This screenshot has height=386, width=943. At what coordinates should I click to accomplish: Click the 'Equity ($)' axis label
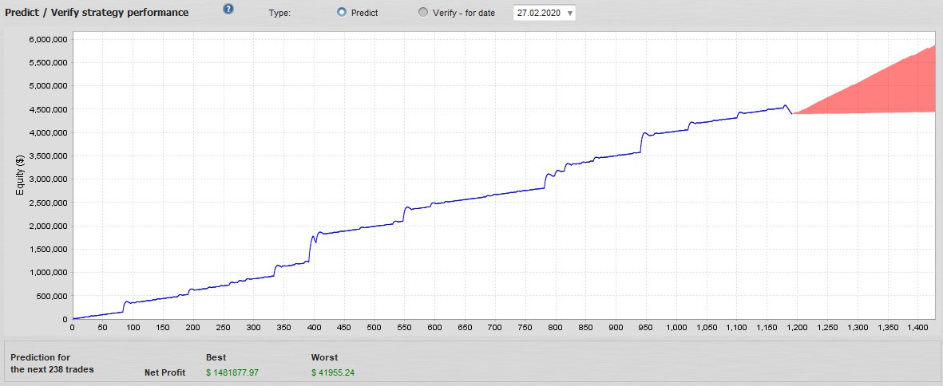click(21, 175)
